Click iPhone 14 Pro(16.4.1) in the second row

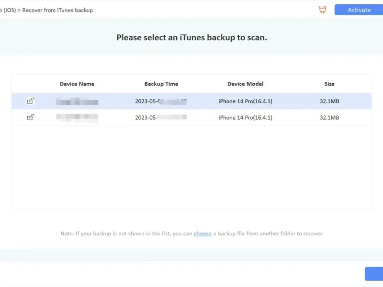245,118
